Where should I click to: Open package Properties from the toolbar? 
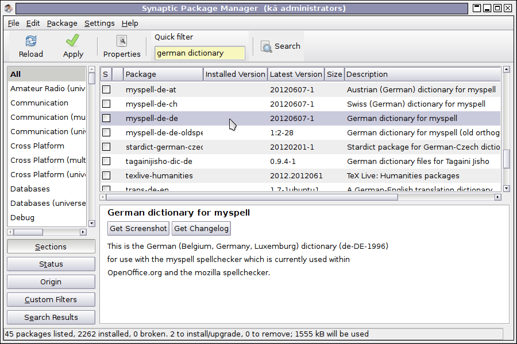tap(122, 41)
